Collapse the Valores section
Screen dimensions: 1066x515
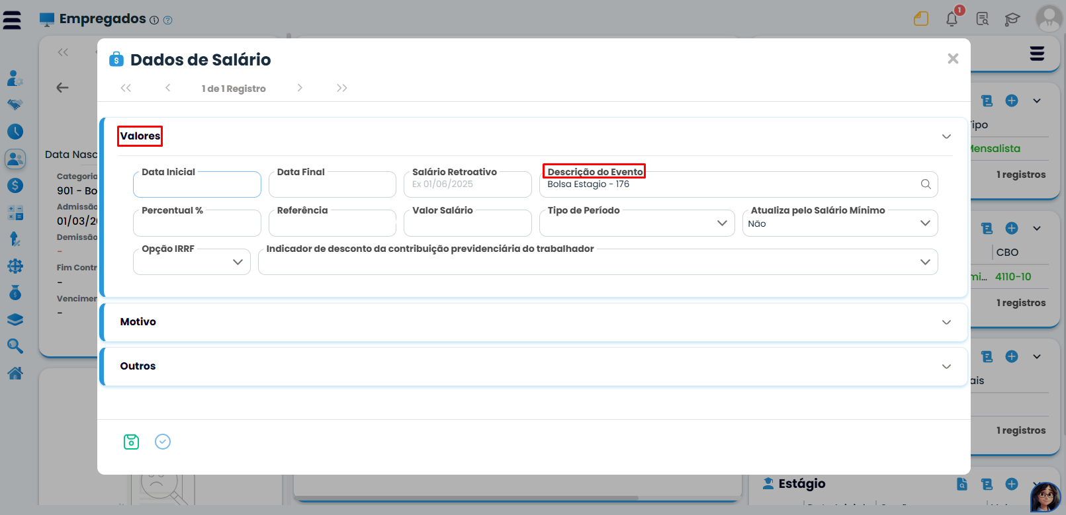click(x=946, y=136)
